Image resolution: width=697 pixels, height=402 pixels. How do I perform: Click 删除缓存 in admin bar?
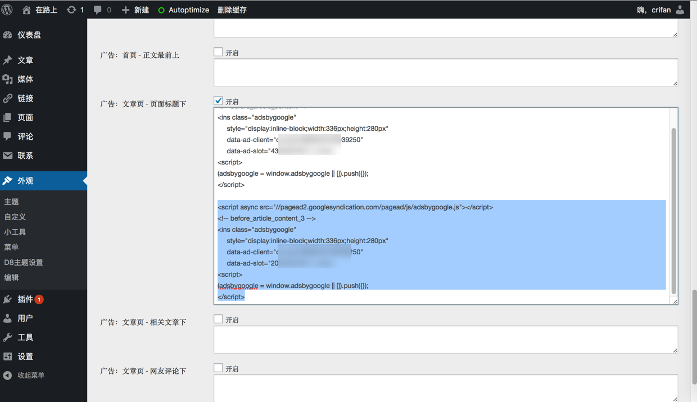[x=232, y=10]
